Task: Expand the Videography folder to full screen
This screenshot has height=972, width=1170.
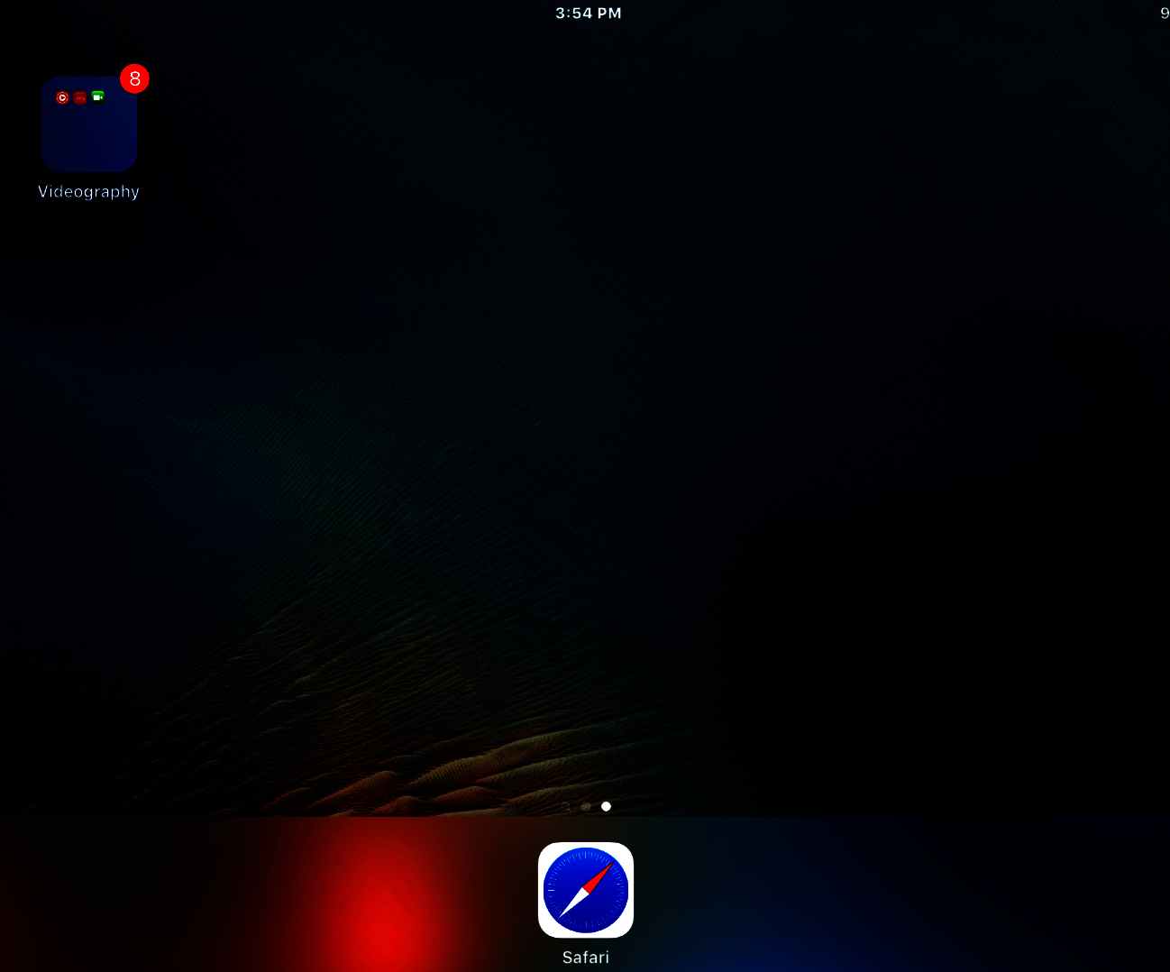Action: 88,124
